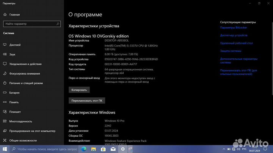
Task: Click the 8.00 ГБ memory value
Action: (x=121, y=54)
